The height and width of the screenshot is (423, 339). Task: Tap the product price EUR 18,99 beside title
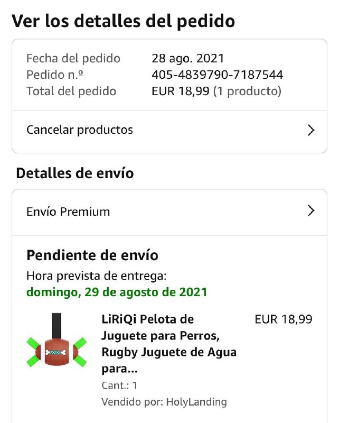(284, 319)
